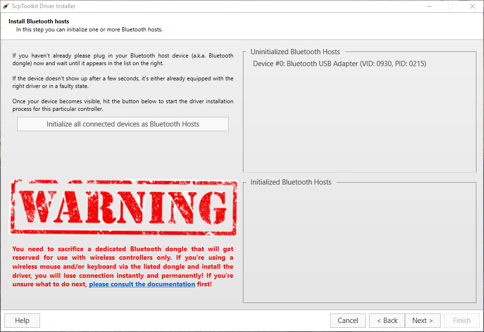Click the red WARNING stamp image
The height and width of the screenshot is (332, 484).
click(x=124, y=207)
